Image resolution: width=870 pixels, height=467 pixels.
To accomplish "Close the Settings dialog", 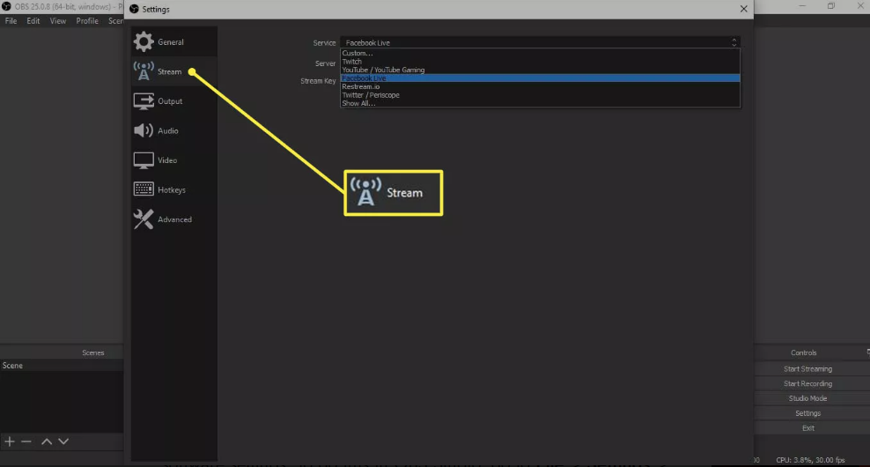I will point(743,9).
